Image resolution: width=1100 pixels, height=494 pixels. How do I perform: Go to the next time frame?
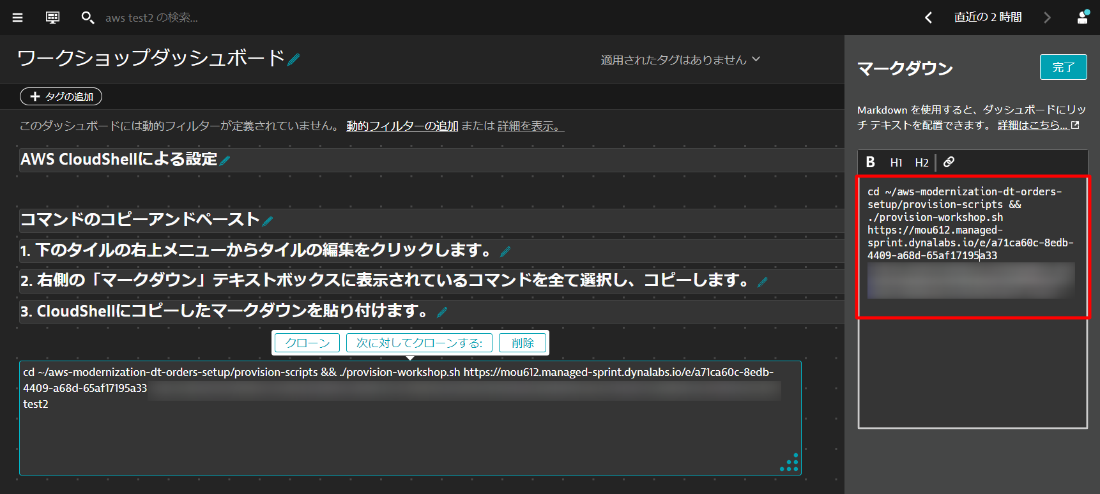pyautogui.click(x=1047, y=18)
